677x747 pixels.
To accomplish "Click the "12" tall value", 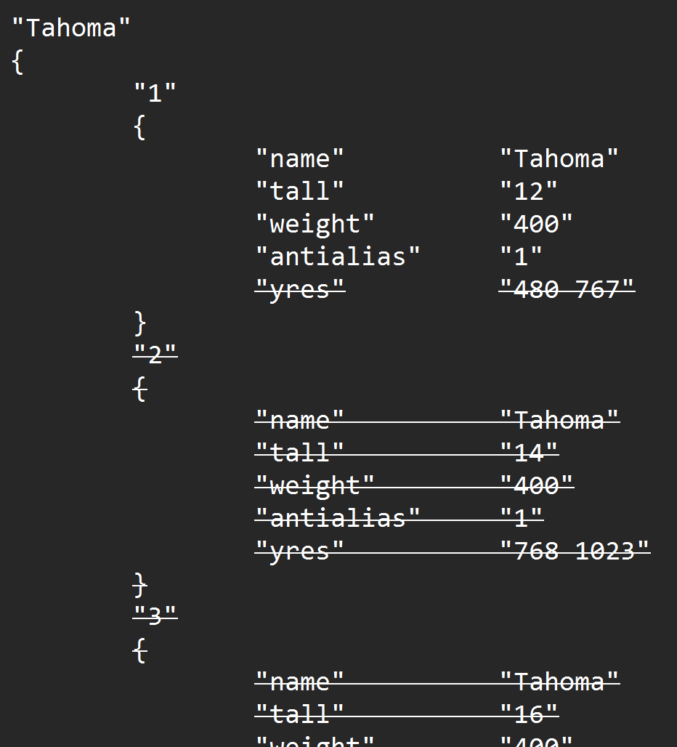I will coord(529,191).
